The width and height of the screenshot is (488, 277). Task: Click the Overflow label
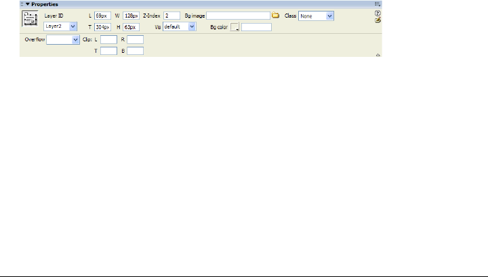tap(35, 39)
